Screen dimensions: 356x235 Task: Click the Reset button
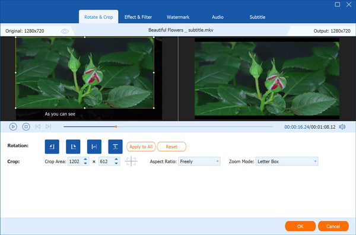pyautogui.click(x=171, y=147)
